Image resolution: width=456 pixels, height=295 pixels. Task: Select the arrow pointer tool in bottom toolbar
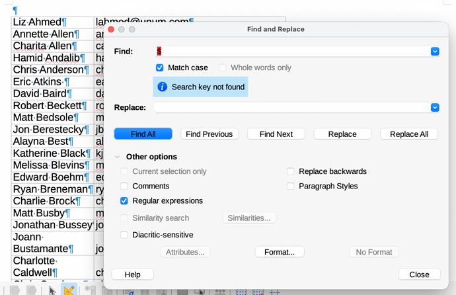tap(53, 290)
